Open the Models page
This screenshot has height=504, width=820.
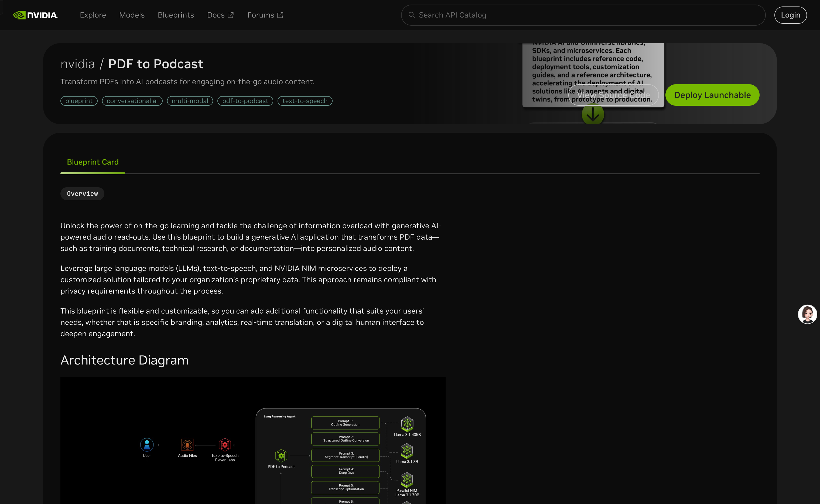pyautogui.click(x=132, y=15)
